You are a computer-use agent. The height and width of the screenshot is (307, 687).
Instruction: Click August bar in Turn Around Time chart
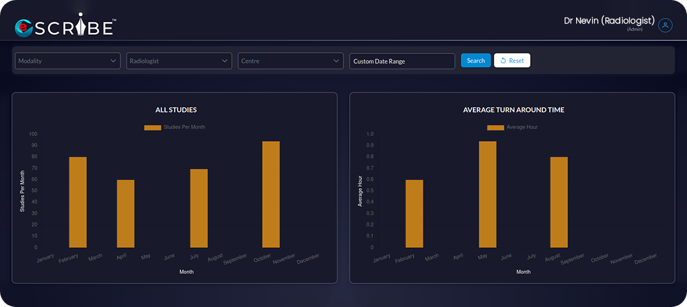click(559, 202)
